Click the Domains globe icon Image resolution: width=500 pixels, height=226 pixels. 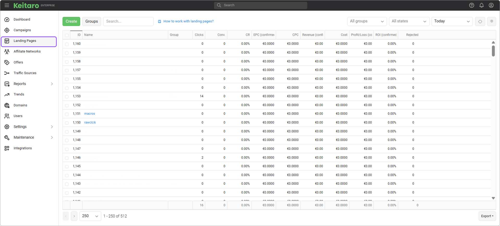[7, 105]
